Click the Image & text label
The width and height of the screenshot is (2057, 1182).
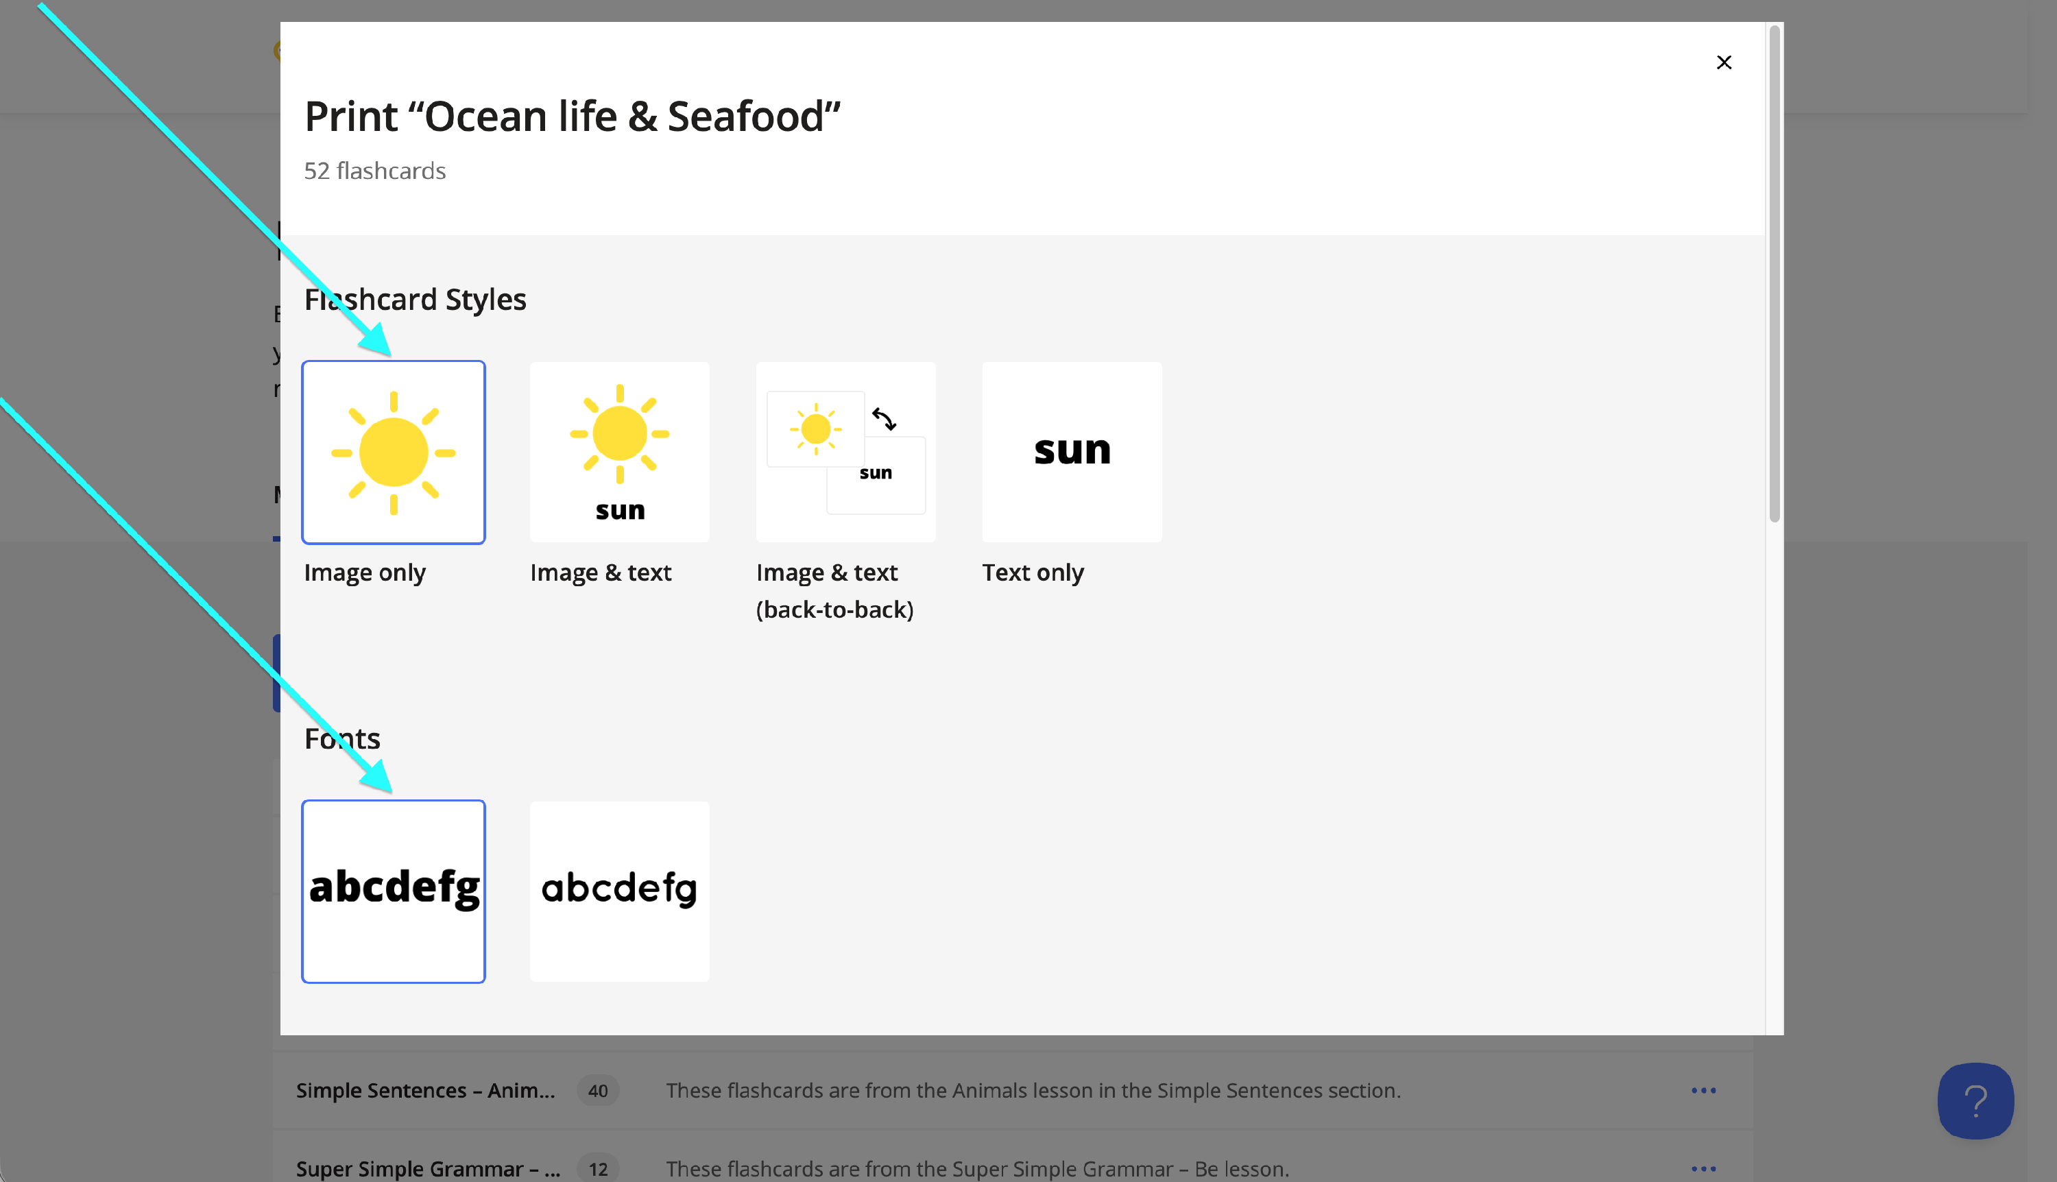(x=600, y=572)
